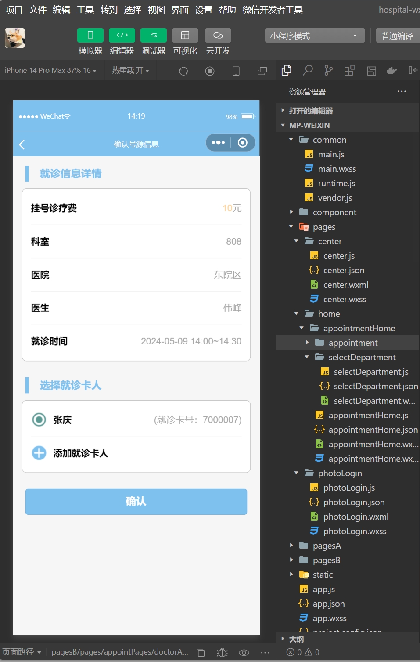Open the 视图 menu

coord(156,10)
